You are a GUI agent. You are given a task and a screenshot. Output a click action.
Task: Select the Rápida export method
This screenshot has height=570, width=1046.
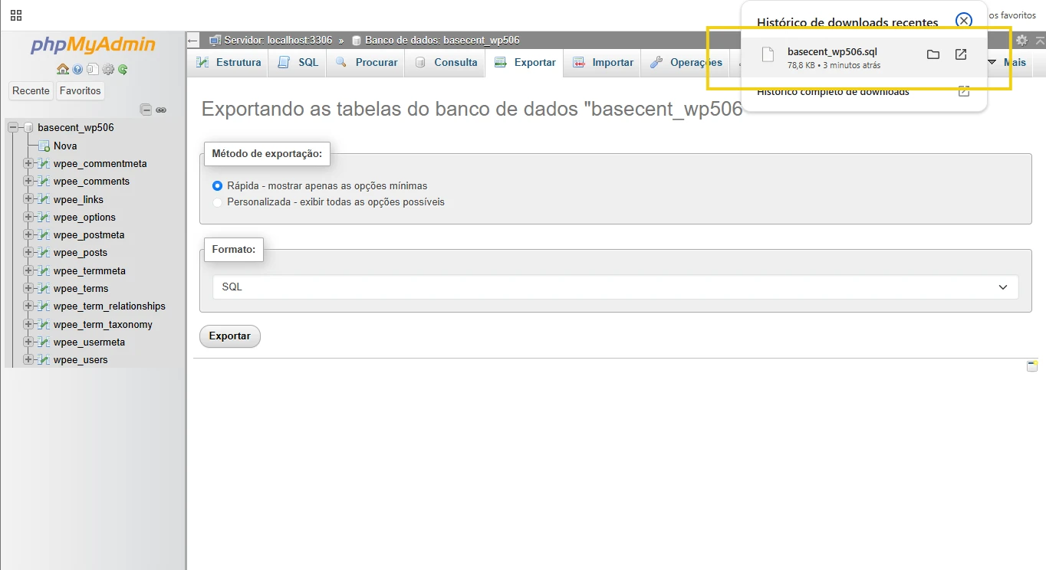tap(216, 185)
